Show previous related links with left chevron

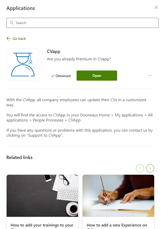140,168
